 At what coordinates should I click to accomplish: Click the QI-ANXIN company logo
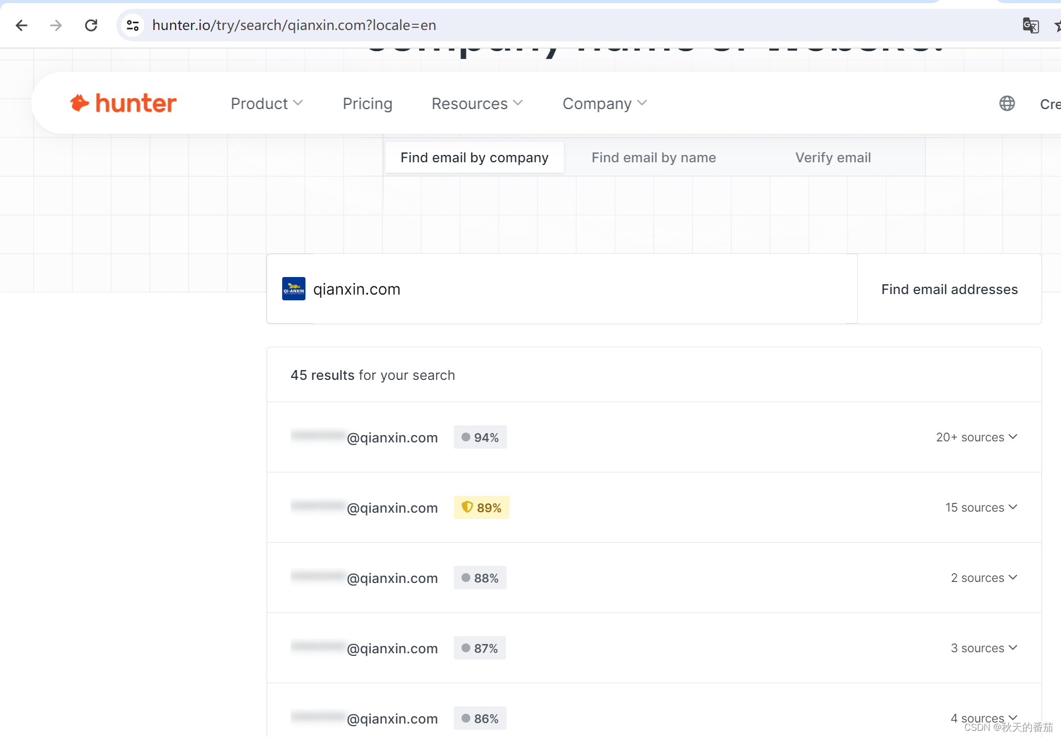click(294, 289)
